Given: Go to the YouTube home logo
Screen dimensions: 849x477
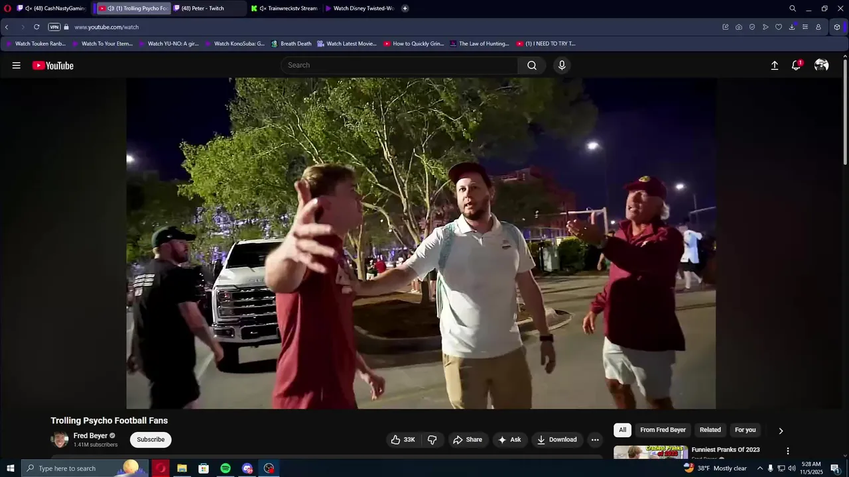Looking at the screenshot, I should (x=53, y=66).
